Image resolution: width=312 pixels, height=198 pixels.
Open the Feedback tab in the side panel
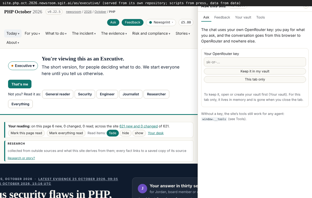pos(222,17)
